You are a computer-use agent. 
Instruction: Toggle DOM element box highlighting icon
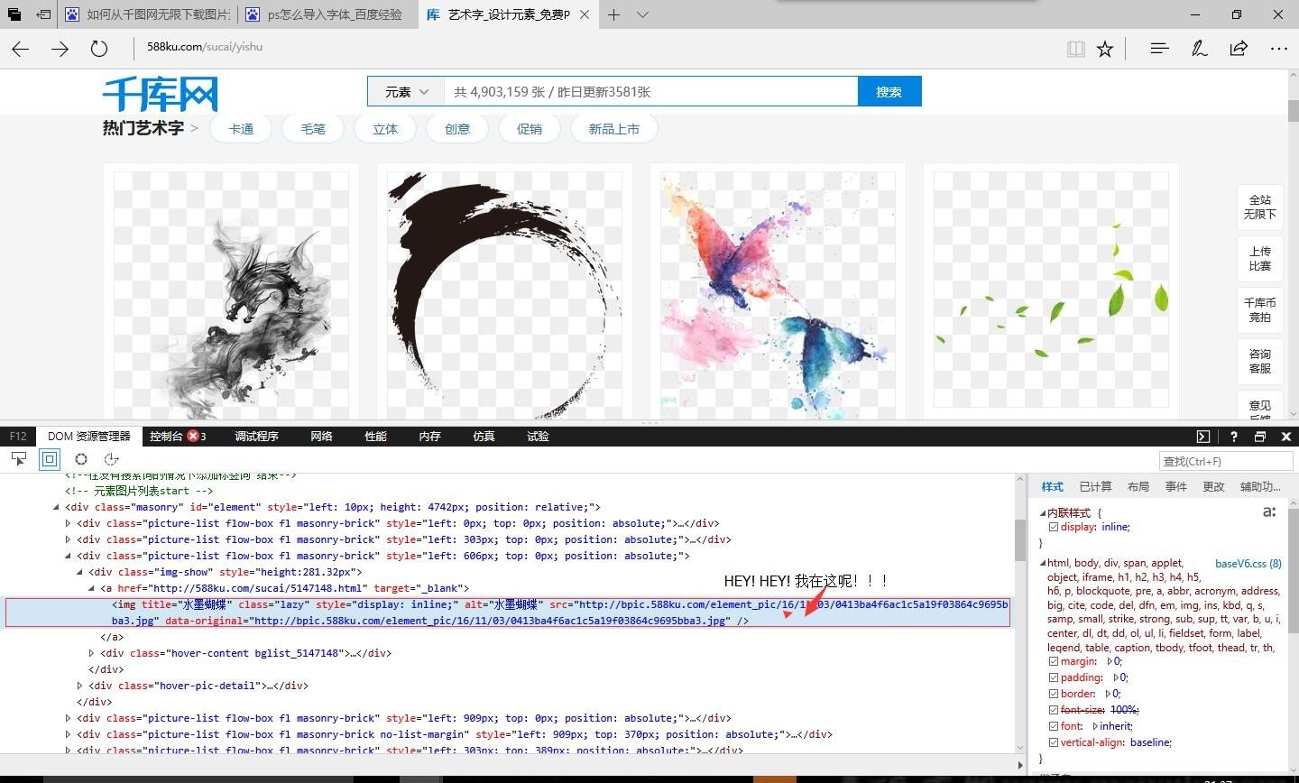(50, 459)
